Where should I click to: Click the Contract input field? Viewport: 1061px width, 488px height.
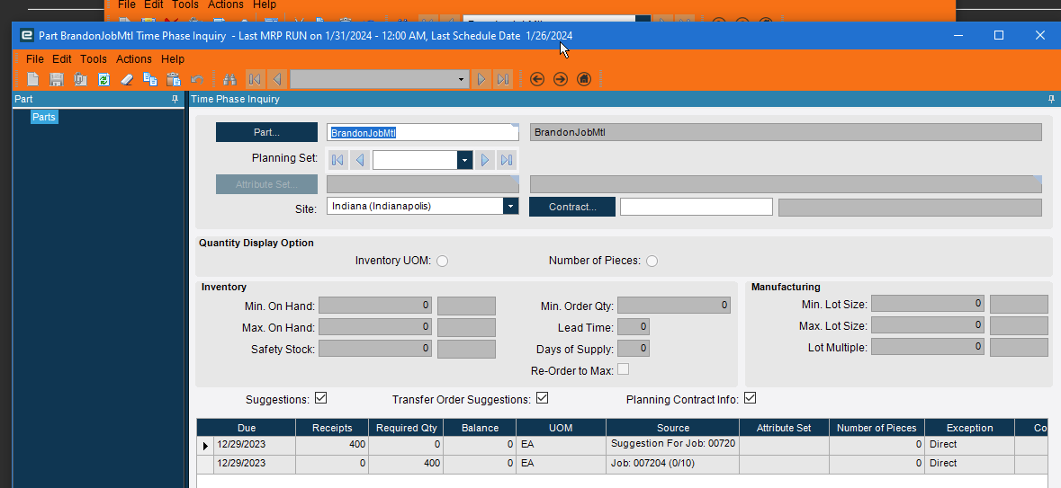click(697, 207)
